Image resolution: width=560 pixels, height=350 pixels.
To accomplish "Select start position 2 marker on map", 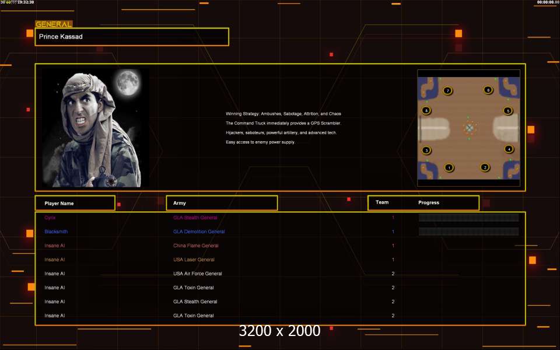I will (x=485, y=167).
